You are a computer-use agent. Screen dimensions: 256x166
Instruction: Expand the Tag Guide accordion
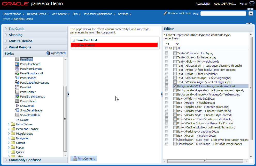(6, 29)
